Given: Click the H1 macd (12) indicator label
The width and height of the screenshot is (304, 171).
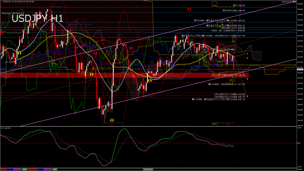Looking at the screenshot, I should [x=6, y=128].
